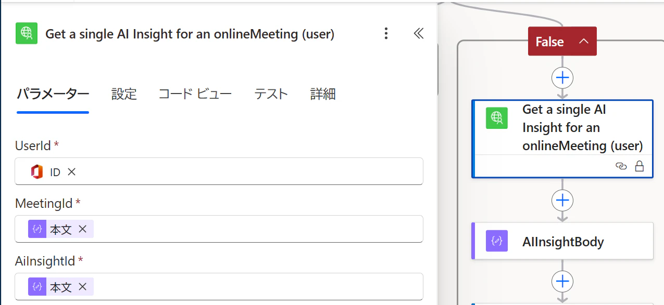The height and width of the screenshot is (305, 664).
Task: Collapse the False branch chevron
Action: 584,42
